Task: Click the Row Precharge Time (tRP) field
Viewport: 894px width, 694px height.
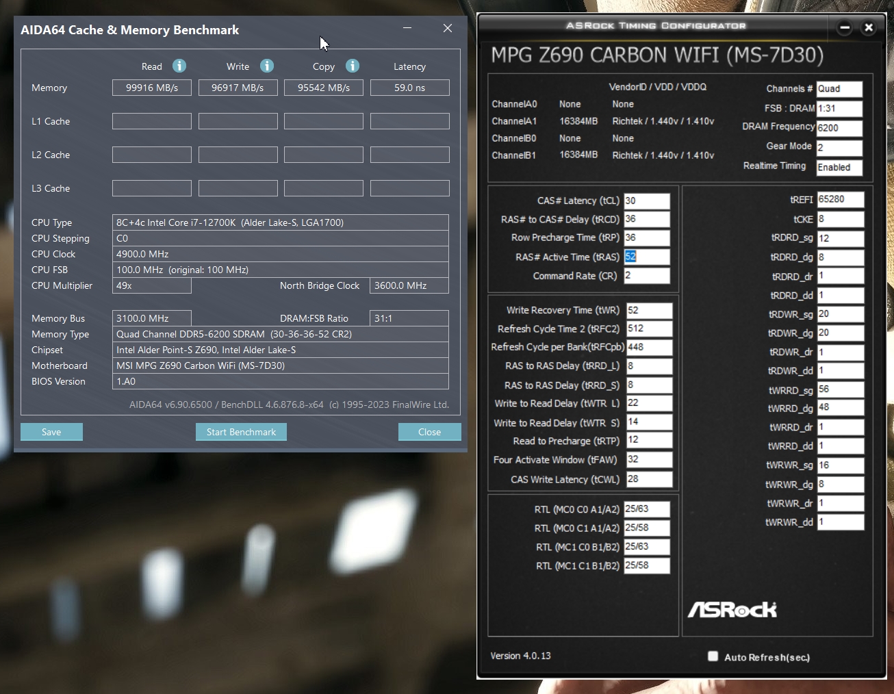Action: click(x=646, y=237)
